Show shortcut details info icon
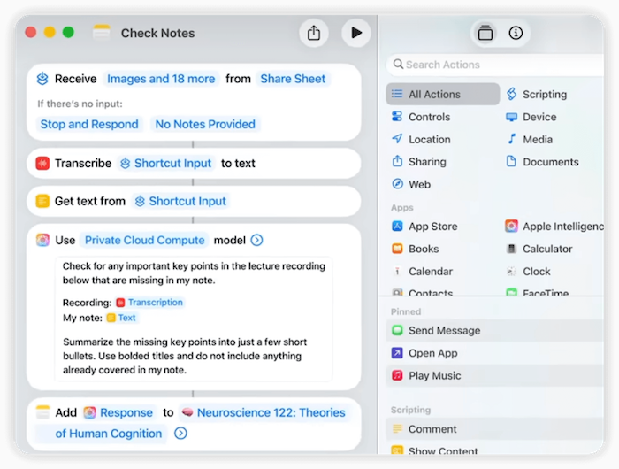 [x=516, y=33]
